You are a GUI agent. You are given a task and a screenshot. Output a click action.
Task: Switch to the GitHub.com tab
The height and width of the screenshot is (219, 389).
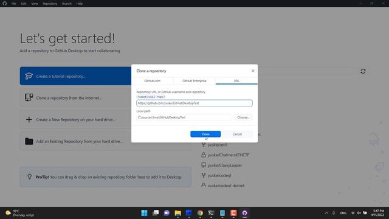[x=153, y=81]
